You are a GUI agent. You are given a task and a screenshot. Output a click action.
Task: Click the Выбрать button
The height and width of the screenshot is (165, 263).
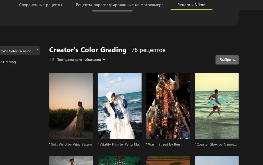[227, 60]
